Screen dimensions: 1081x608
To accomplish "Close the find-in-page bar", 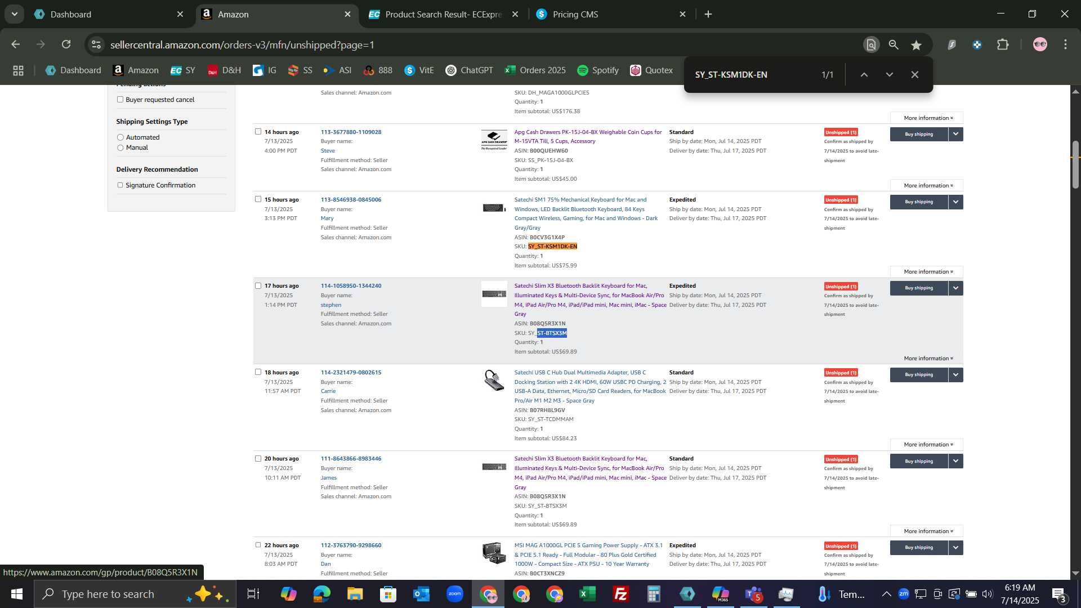I will (915, 74).
